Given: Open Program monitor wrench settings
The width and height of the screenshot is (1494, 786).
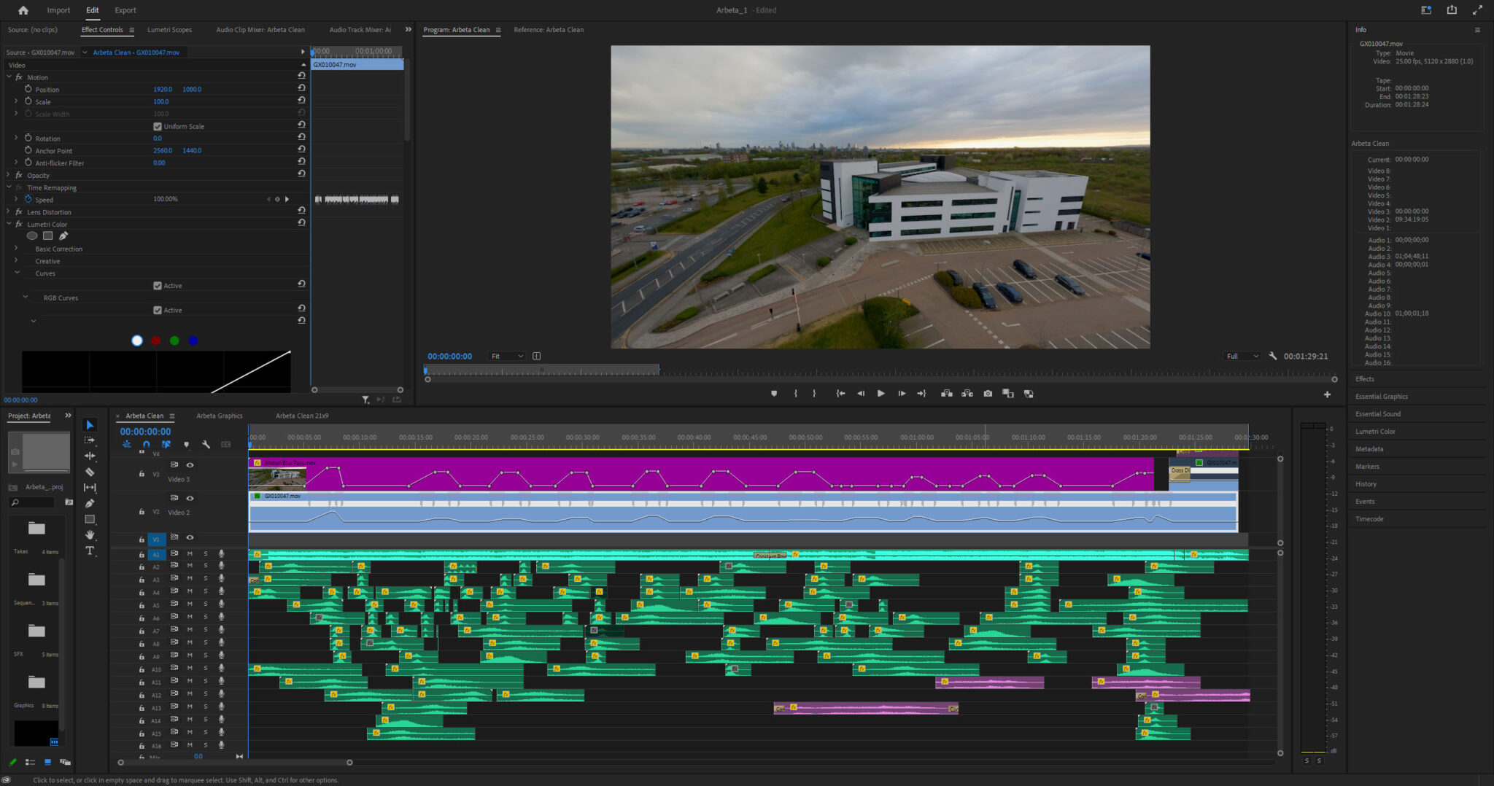Looking at the screenshot, I should point(1273,357).
